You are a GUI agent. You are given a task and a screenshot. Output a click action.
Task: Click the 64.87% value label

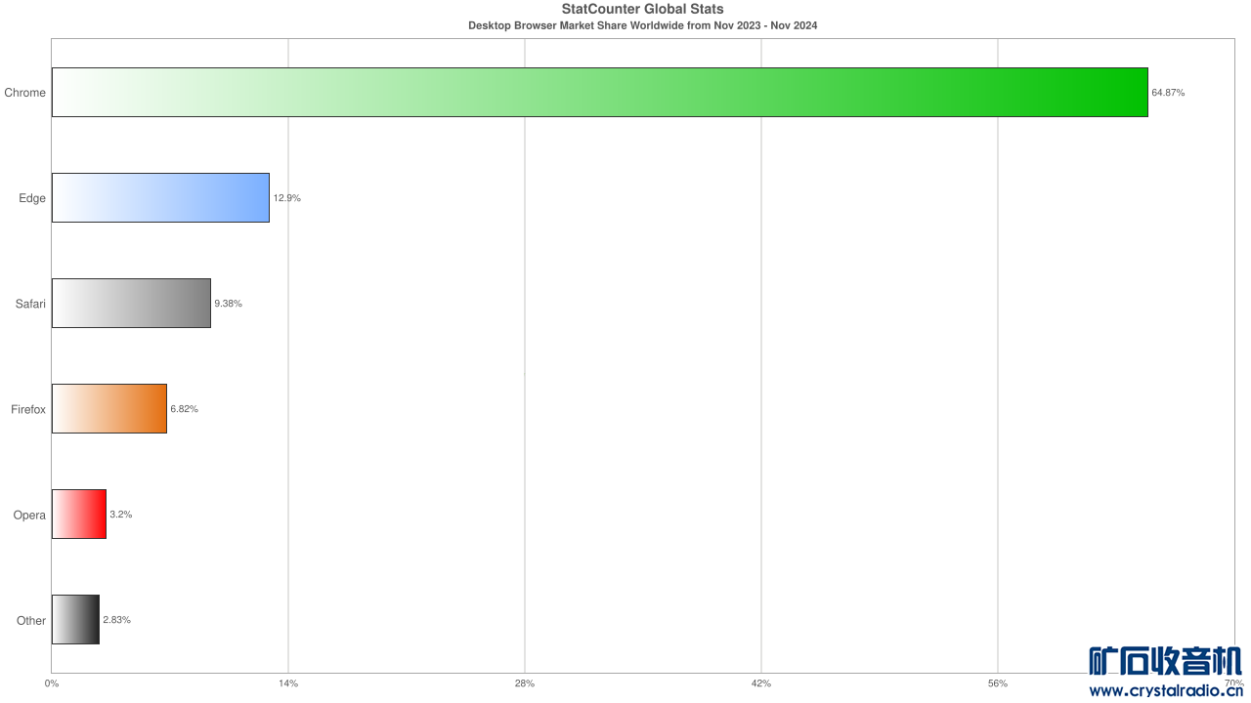1169,93
